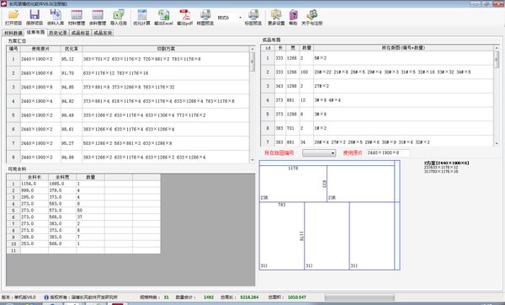The width and height of the screenshot is (505, 305).
Task: Open 样图预览 print preview icon
Action: tap(205, 18)
